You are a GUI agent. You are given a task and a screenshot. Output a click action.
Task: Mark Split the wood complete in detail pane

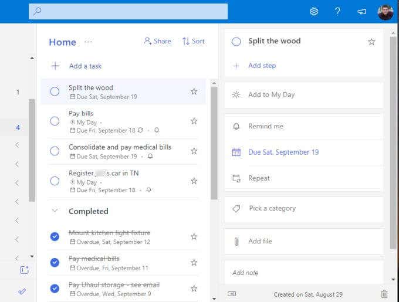pyautogui.click(x=236, y=42)
